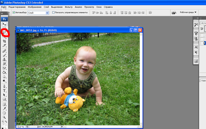Open the Слой auto-select dropdown
206x129 pixels.
point(38,13)
